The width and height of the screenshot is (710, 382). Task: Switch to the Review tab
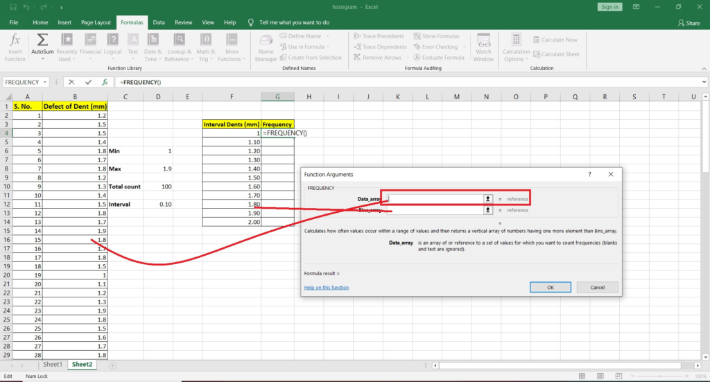183,22
